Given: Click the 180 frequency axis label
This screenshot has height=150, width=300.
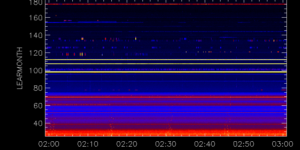Looking at the screenshot, I should point(36,2).
